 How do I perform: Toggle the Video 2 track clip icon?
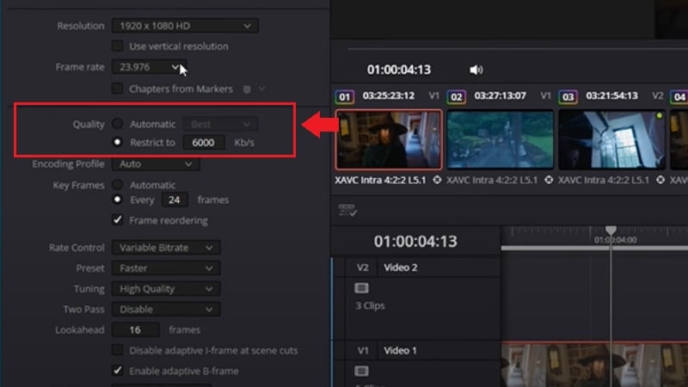click(x=361, y=288)
